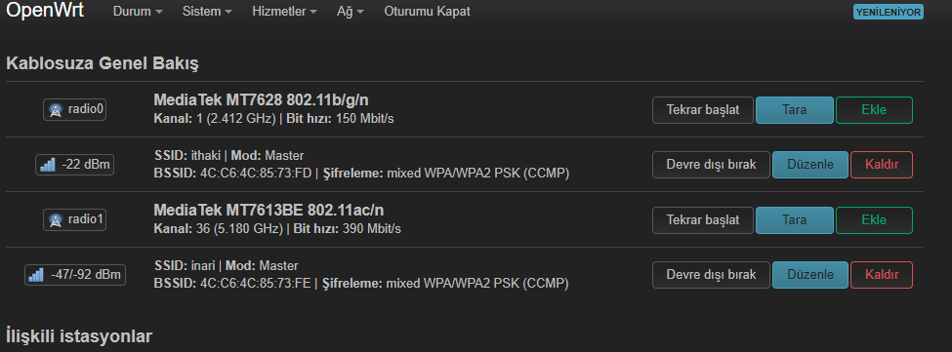The image size is (952, 352).
Task: Remove the inari network with Kaldır
Action: coord(882,274)
